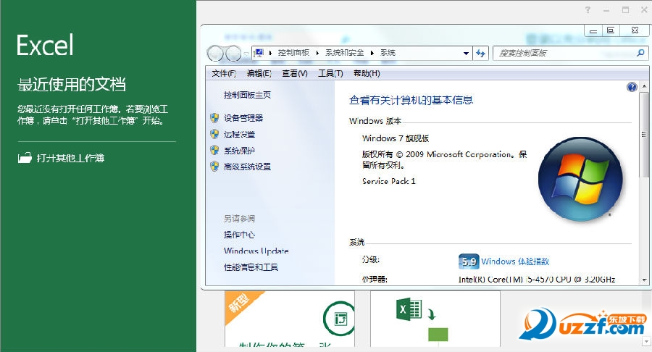Screen dimensions: 652x352
Task: Click the refresh arrows beside address bar
Action: point(481,53)
